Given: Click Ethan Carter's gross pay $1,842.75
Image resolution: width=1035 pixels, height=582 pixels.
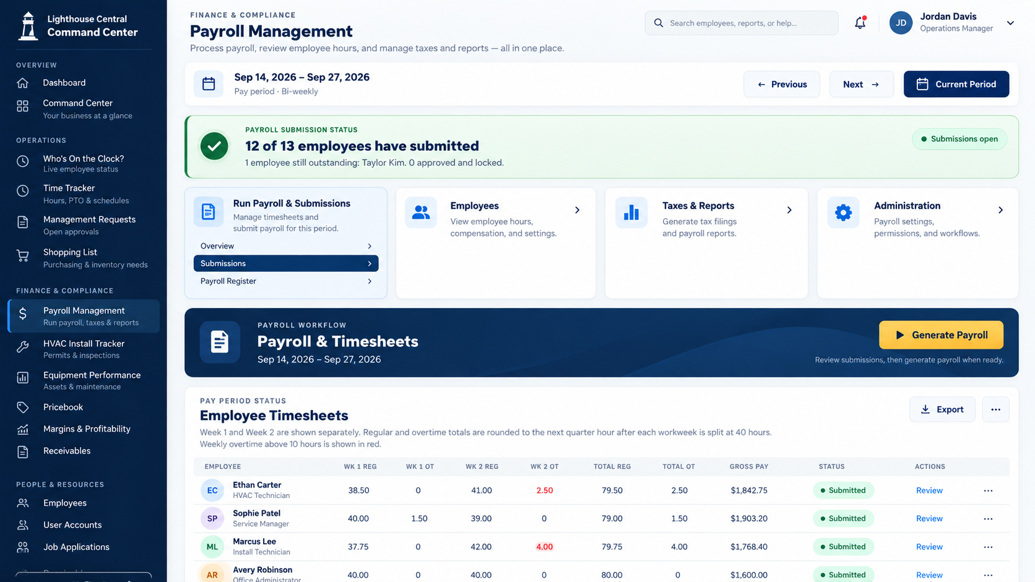Looking at the screenshot, I should point(749,490).
